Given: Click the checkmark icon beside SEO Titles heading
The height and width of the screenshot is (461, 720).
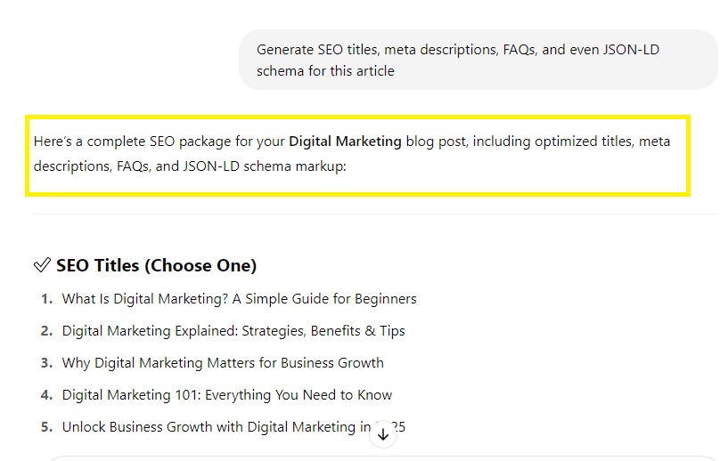Looking at the screenshot, I should 42,265.
